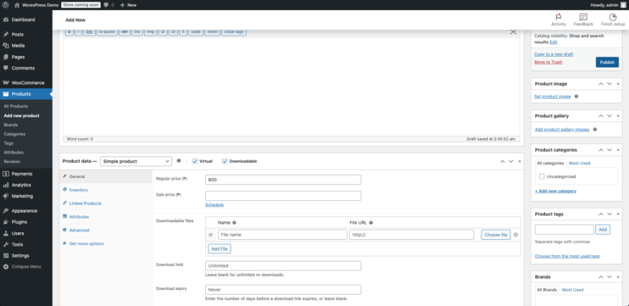
Task: Insert b-quote tag from editor toolbar
Action: [106, 32]
